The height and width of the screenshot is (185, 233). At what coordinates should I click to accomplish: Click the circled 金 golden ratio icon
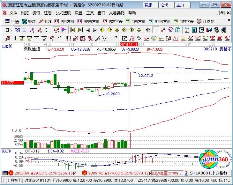pos(154,39)
